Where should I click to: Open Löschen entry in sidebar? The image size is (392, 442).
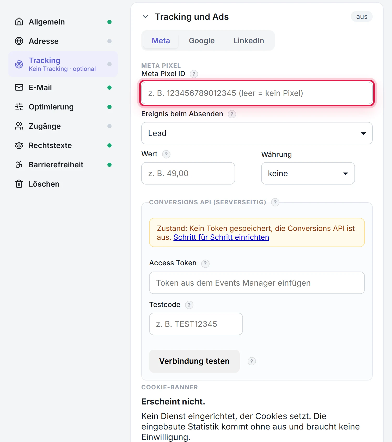coord(63,184)
